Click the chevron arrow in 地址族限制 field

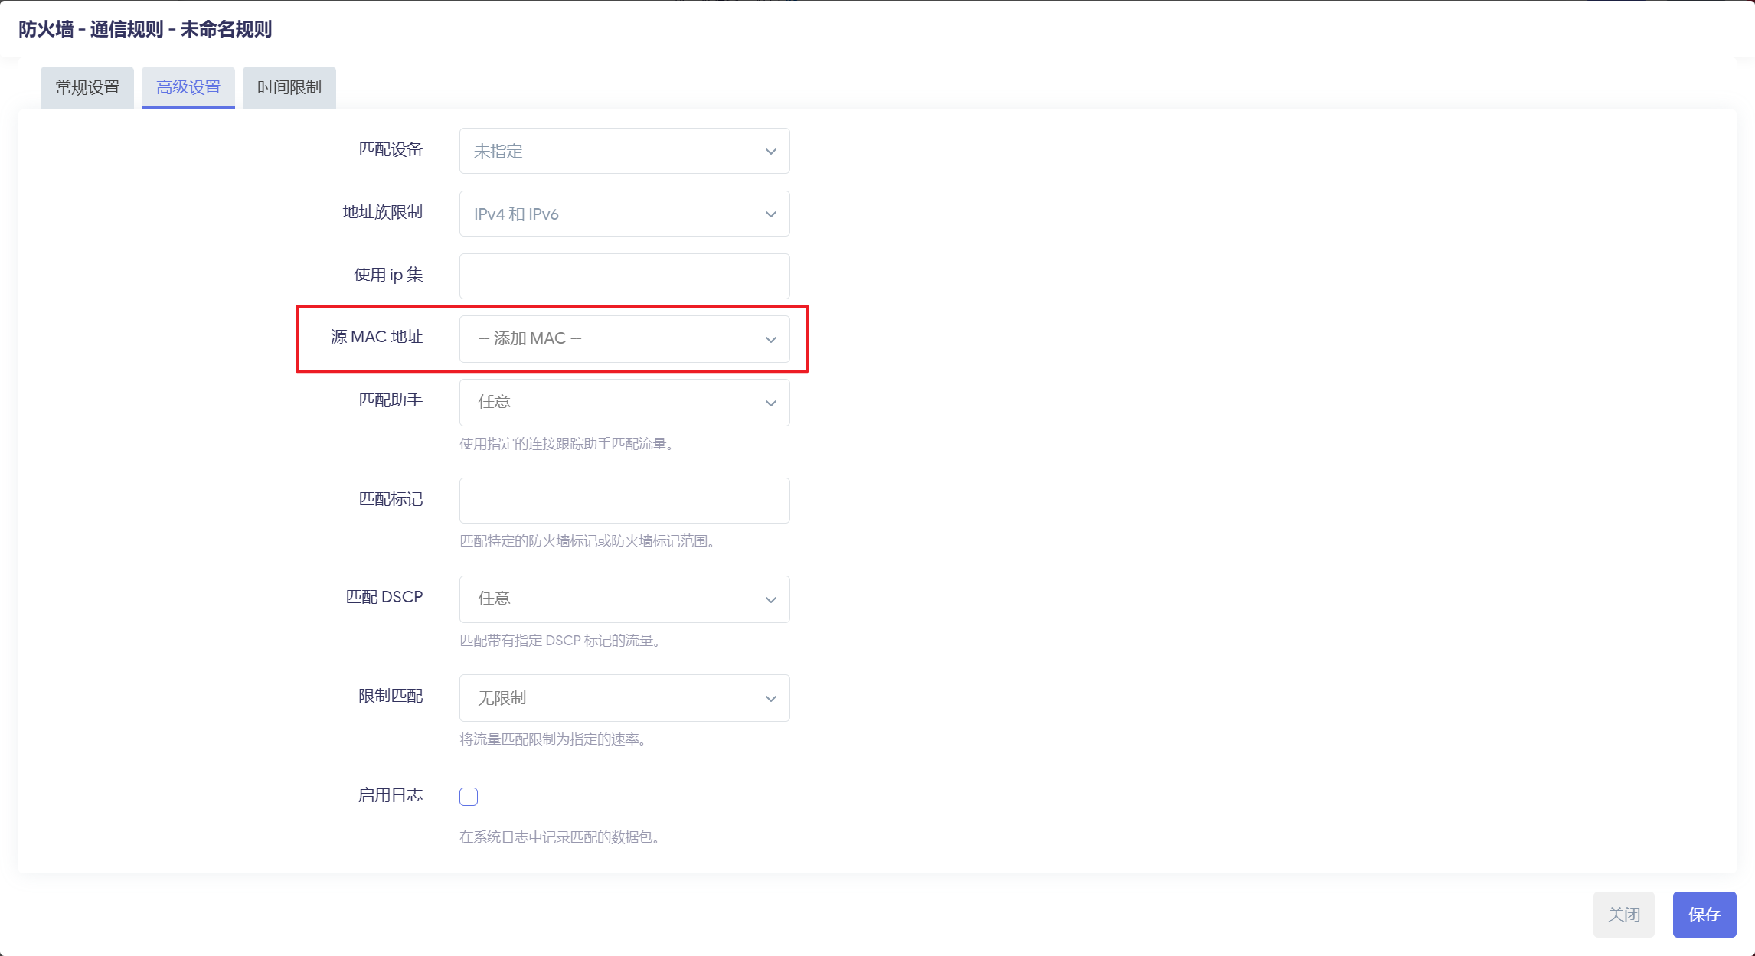tap(771, 214)
